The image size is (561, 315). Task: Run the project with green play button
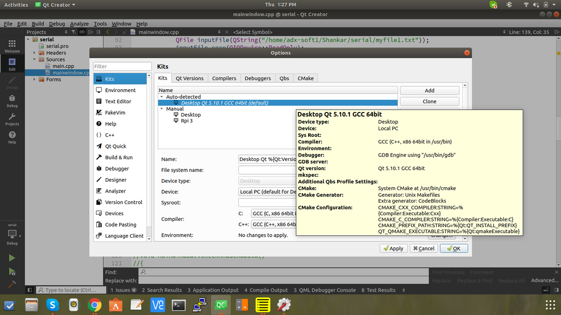(x=12, y=258)
